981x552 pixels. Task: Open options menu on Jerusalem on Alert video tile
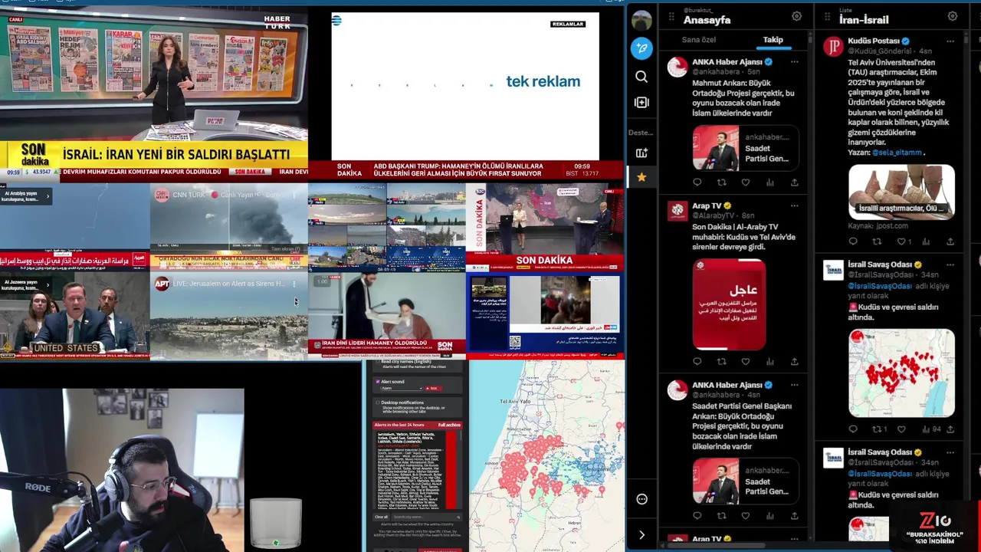pos(294,284)
